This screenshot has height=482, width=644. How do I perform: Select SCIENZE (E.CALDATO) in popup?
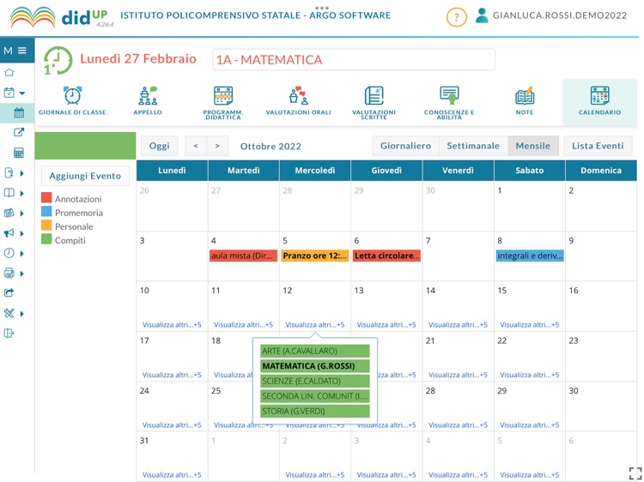315,381
